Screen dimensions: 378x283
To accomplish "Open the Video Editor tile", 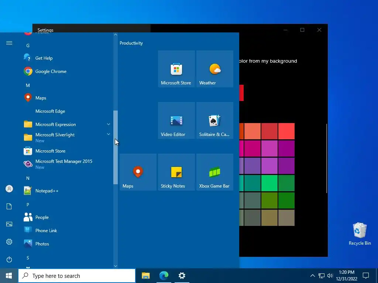I will click(x=176, y=120).
